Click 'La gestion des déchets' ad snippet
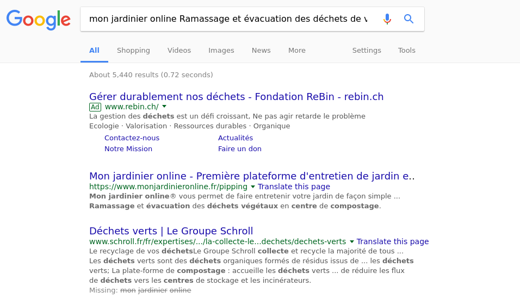The width and height of the screenshot is (520, 304). coord(227,116)
